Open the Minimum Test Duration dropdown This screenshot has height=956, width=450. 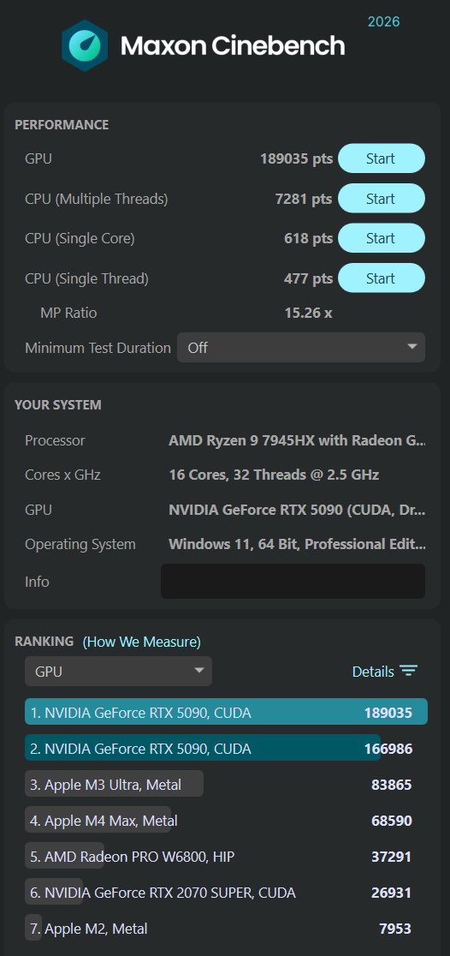(x=301, y=348)
